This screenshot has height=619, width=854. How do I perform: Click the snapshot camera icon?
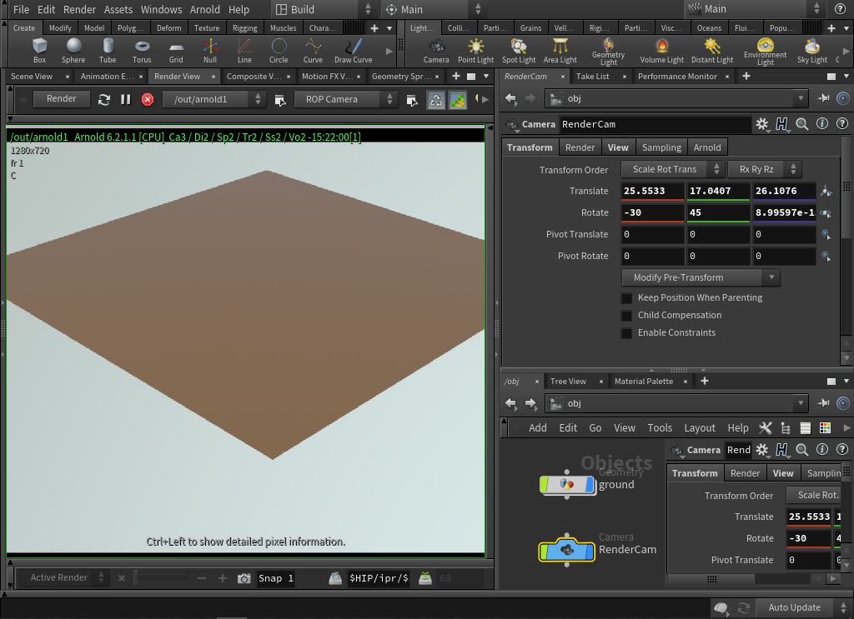[244, 578]
